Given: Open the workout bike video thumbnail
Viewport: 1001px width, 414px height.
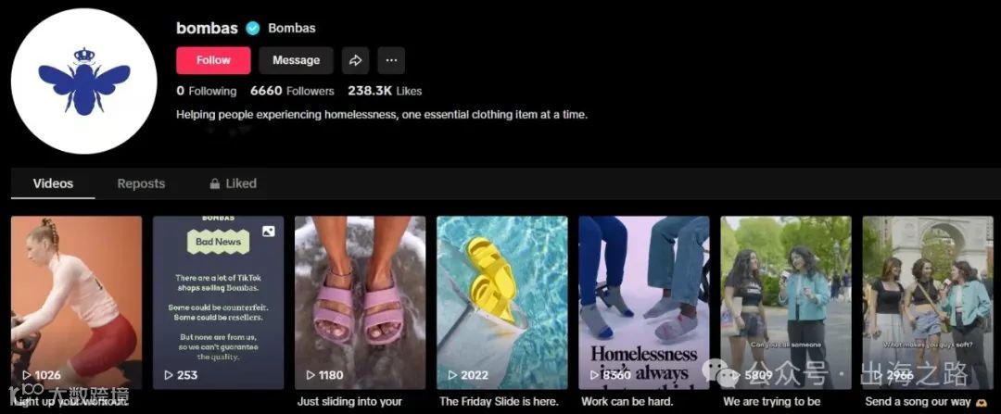Looking at the screenshot, I should tap(77, 302).
